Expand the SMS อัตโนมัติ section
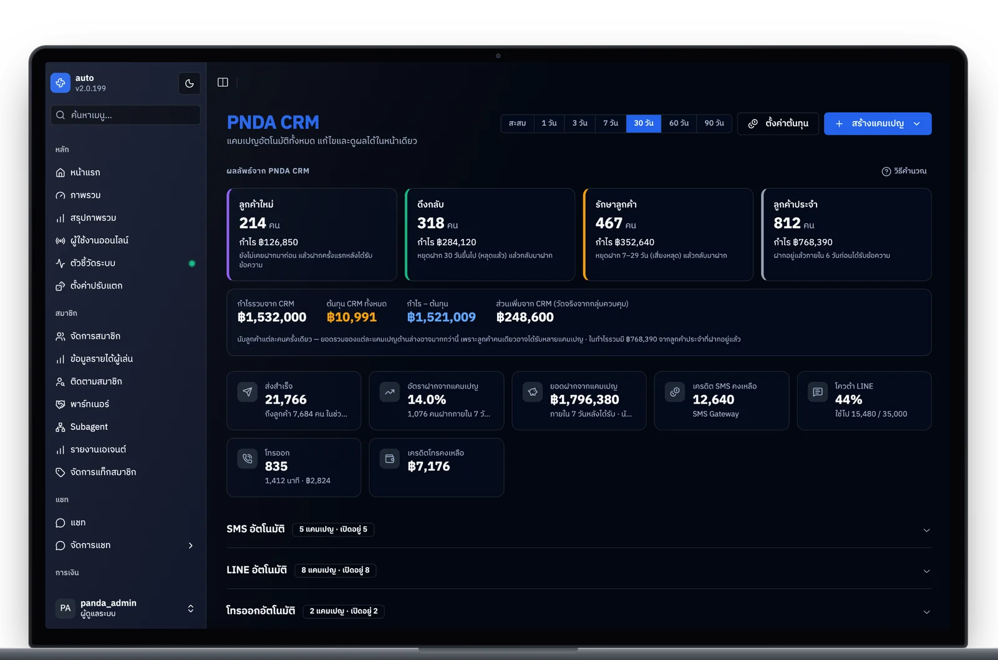 pos(579,529)
